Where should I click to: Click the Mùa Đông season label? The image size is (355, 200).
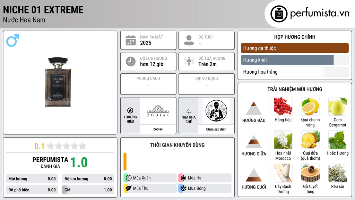[197, 188]
